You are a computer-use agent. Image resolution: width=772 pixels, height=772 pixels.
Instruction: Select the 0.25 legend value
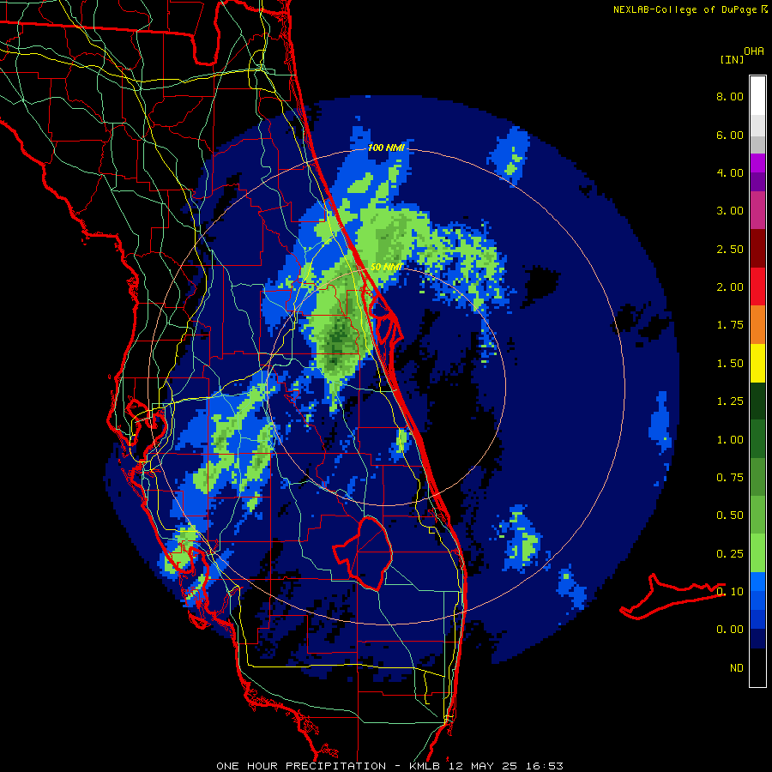(x=730, y=554)
